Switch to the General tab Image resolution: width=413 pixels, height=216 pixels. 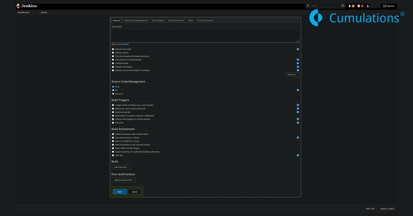pos(117,21)
